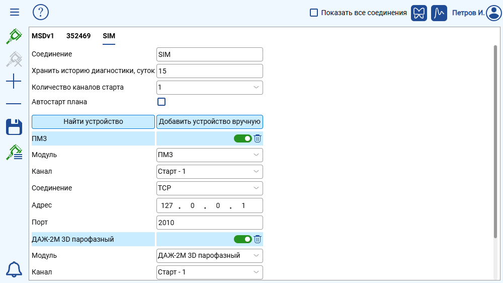Screen dimensions: 503x283
Task: Click into the Порт field showing 2010
Action: (210, 222)
